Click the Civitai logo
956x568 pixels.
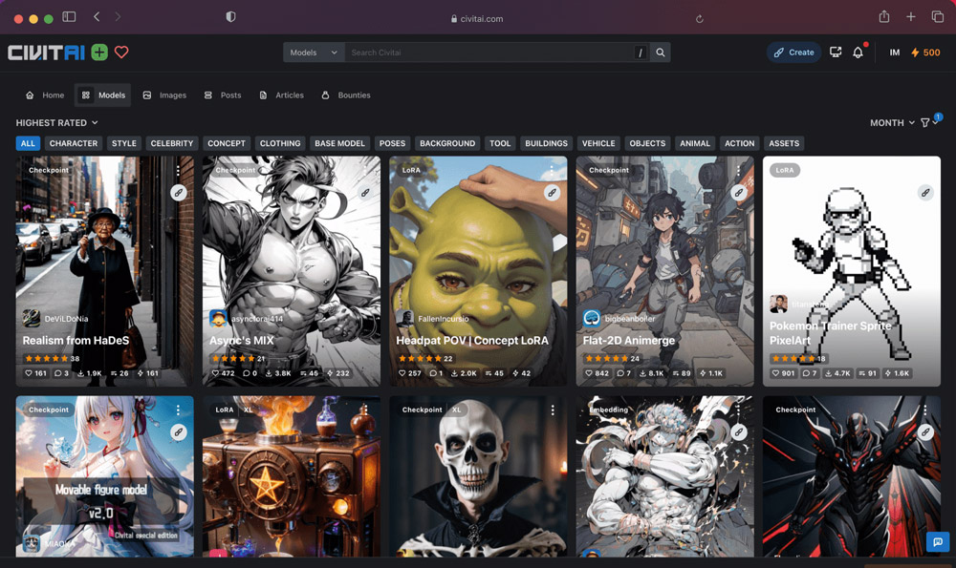46,53
